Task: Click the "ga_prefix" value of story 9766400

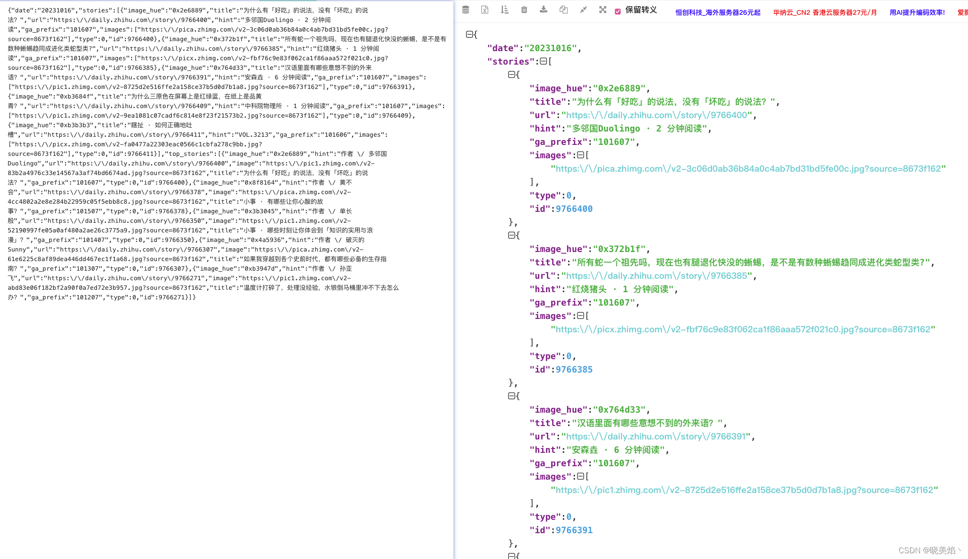Action: pos(614,142)
